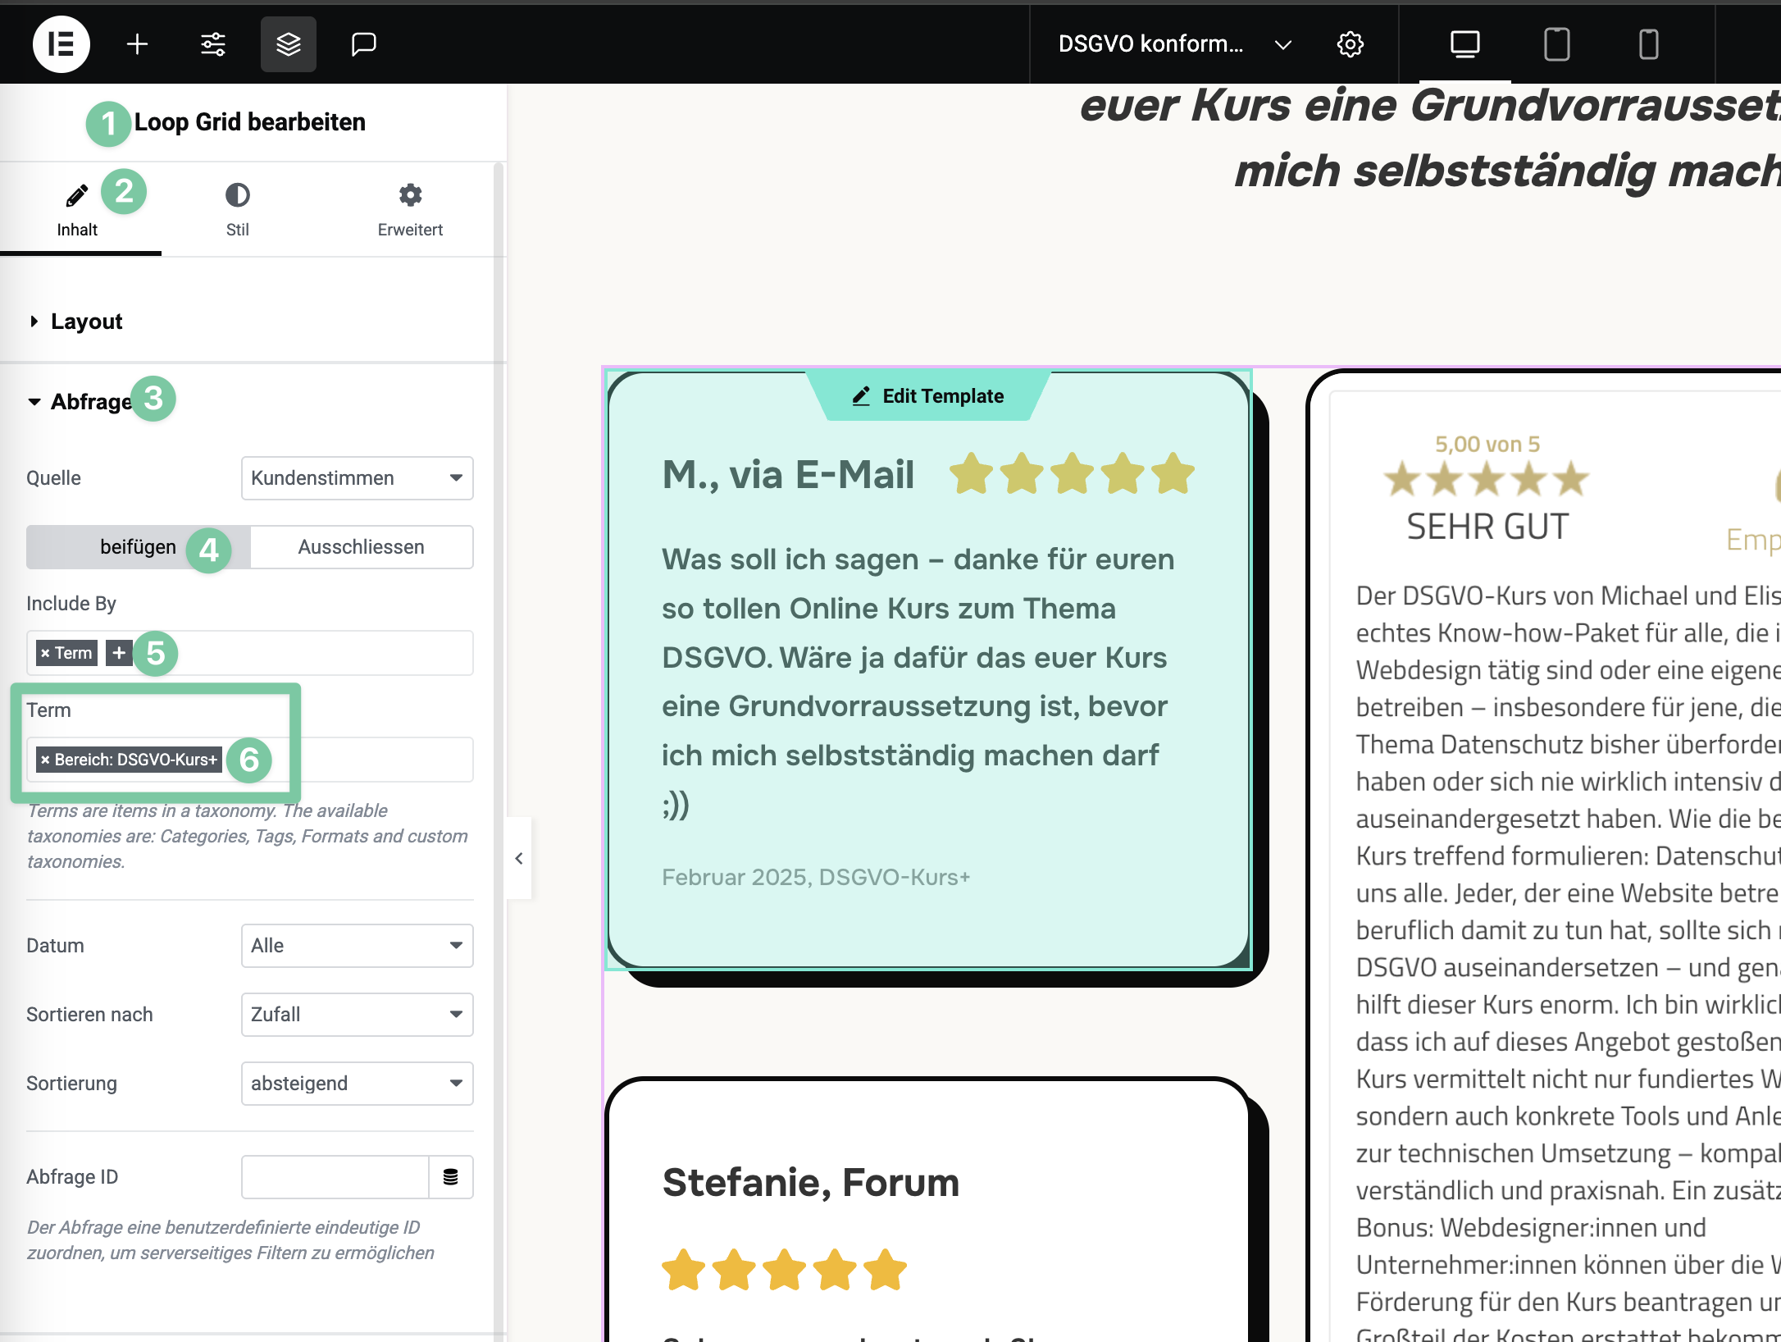Select the M., via E-Mail heading
The image size is (1781, 1342).
tap(788, 474)
